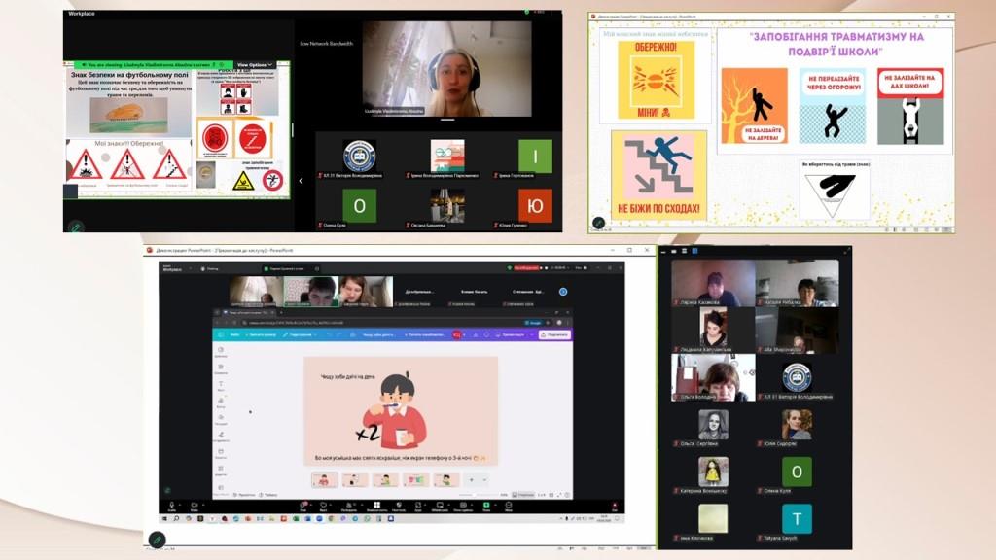The height and width of the screenshot is (560, 996).
Task: Open the Text tool in Canva sidebar
Action: 221,385
